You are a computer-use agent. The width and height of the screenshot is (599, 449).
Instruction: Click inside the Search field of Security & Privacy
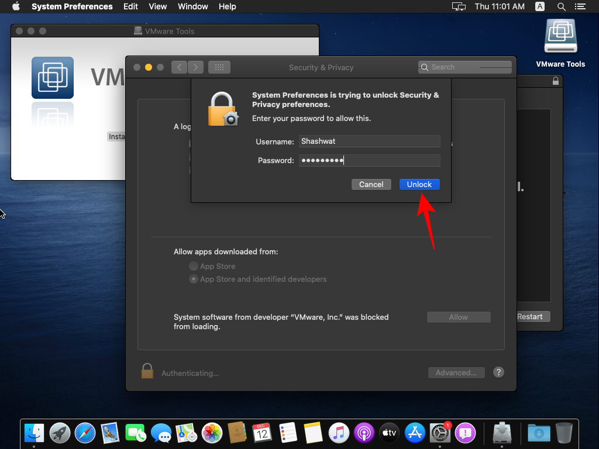tap(465, 67)
